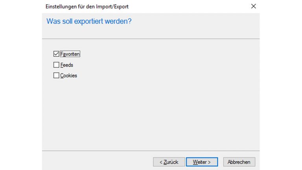Uncheck the Favoriten checkbox
Screen dimensions: 302x170
[x=56, y=54]
